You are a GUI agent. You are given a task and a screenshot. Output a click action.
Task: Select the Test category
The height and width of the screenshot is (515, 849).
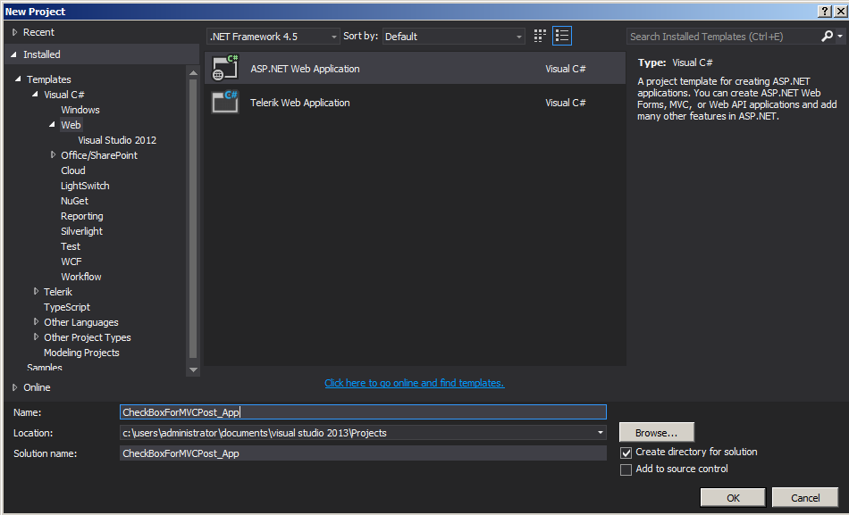(x=71, y=246)
